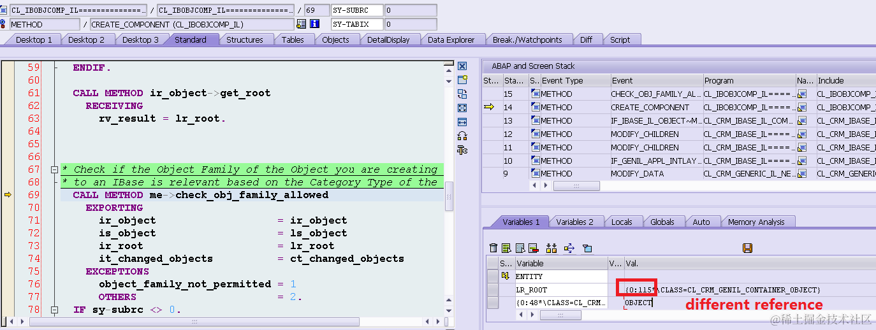Image resolution: width=876 pixels, height=330 pixels.
Task: Switch to the Diff tab
Action: tap(586, 39)
